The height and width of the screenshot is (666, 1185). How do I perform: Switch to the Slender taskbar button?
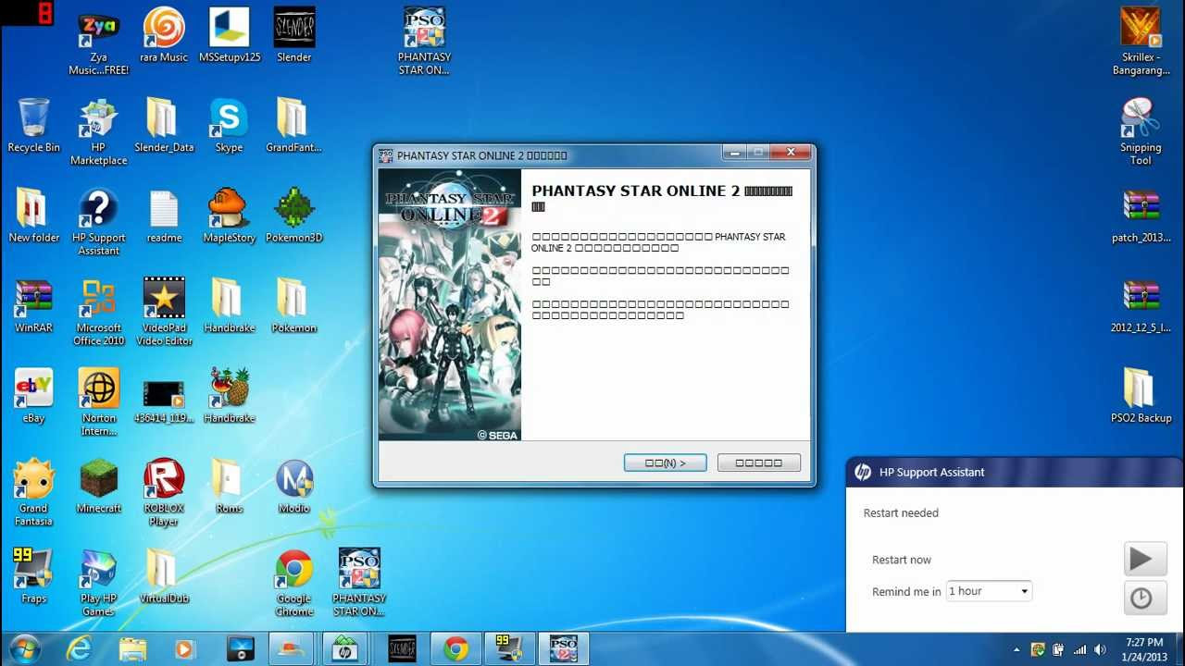(x=401, y=649)
